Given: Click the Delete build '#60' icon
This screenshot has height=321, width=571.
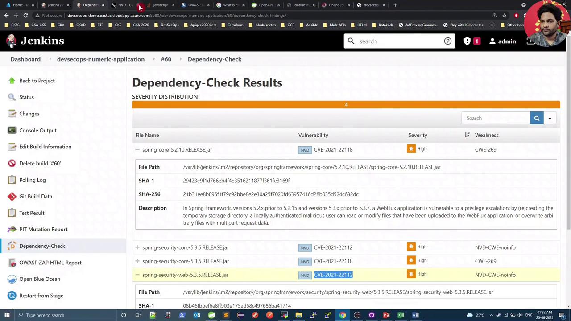Looking at the screenshot, I should pyautogui.click(x=12, y=163).
